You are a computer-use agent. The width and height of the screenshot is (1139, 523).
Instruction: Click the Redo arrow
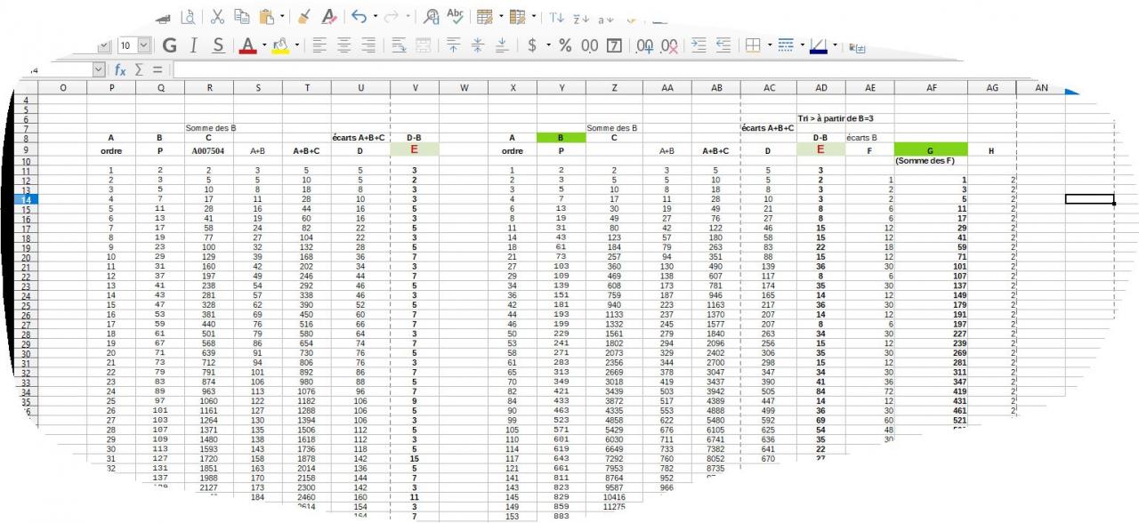[x=393, y=17]
